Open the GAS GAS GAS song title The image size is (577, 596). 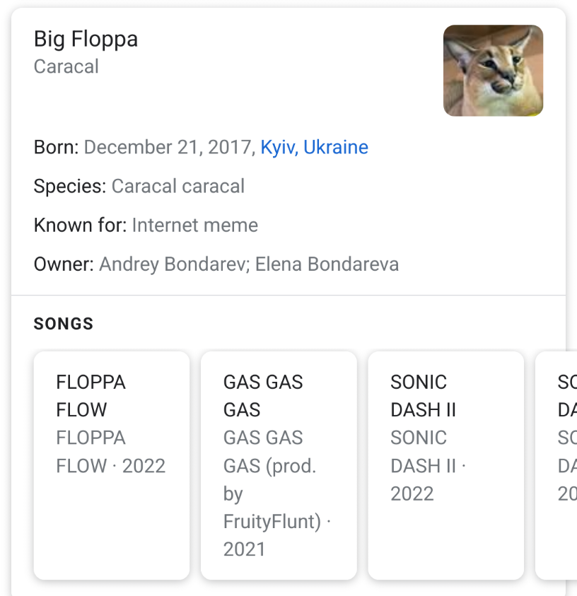point(263,396)
